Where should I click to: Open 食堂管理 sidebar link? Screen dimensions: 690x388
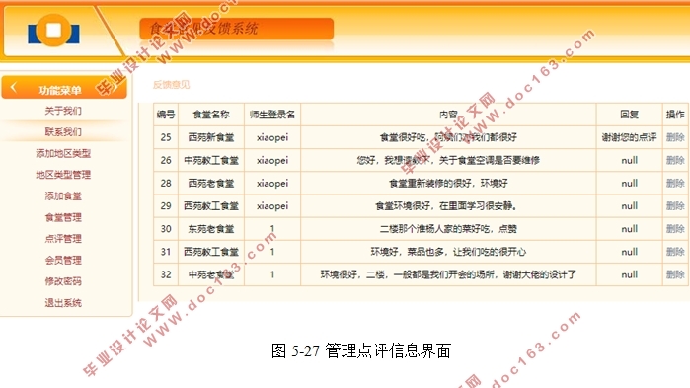click(x=63, y=217)
